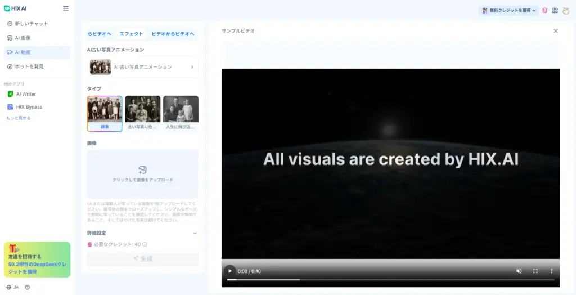Change language via JA globe icon
The height and width of the screenshot is (295, 576).
point(12,287)
